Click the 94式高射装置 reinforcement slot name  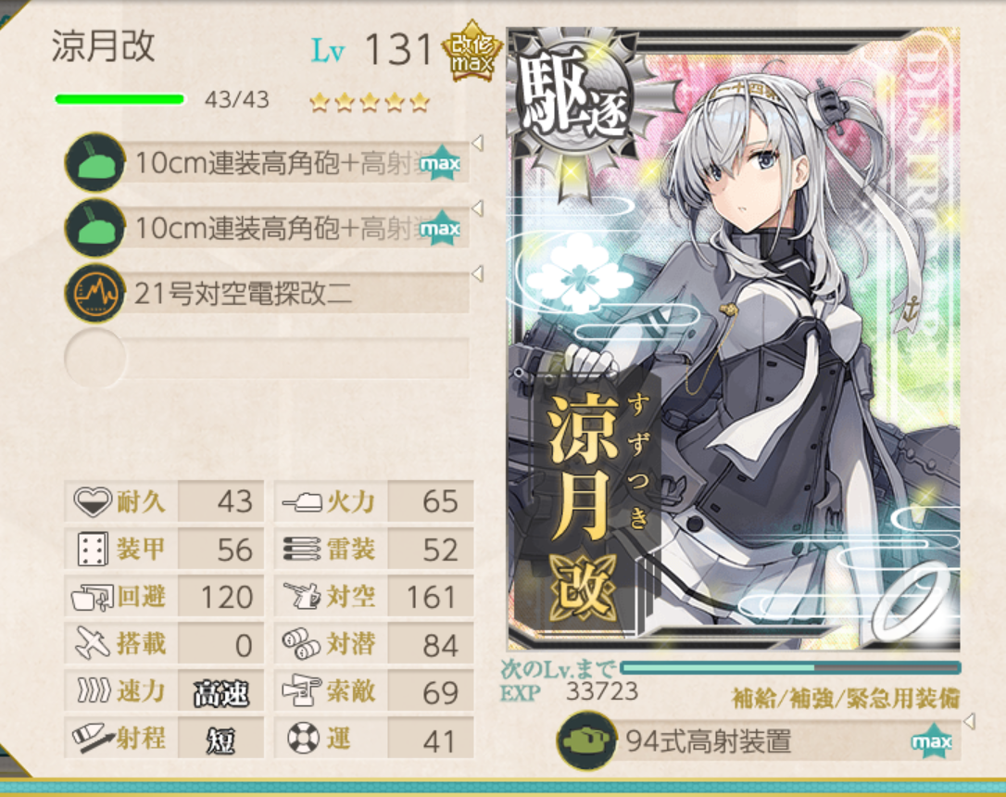coord(709,741)
